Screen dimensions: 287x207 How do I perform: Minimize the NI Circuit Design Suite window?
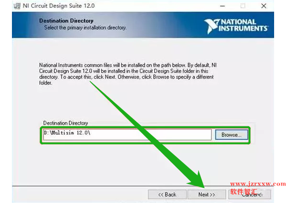point(223,6)
